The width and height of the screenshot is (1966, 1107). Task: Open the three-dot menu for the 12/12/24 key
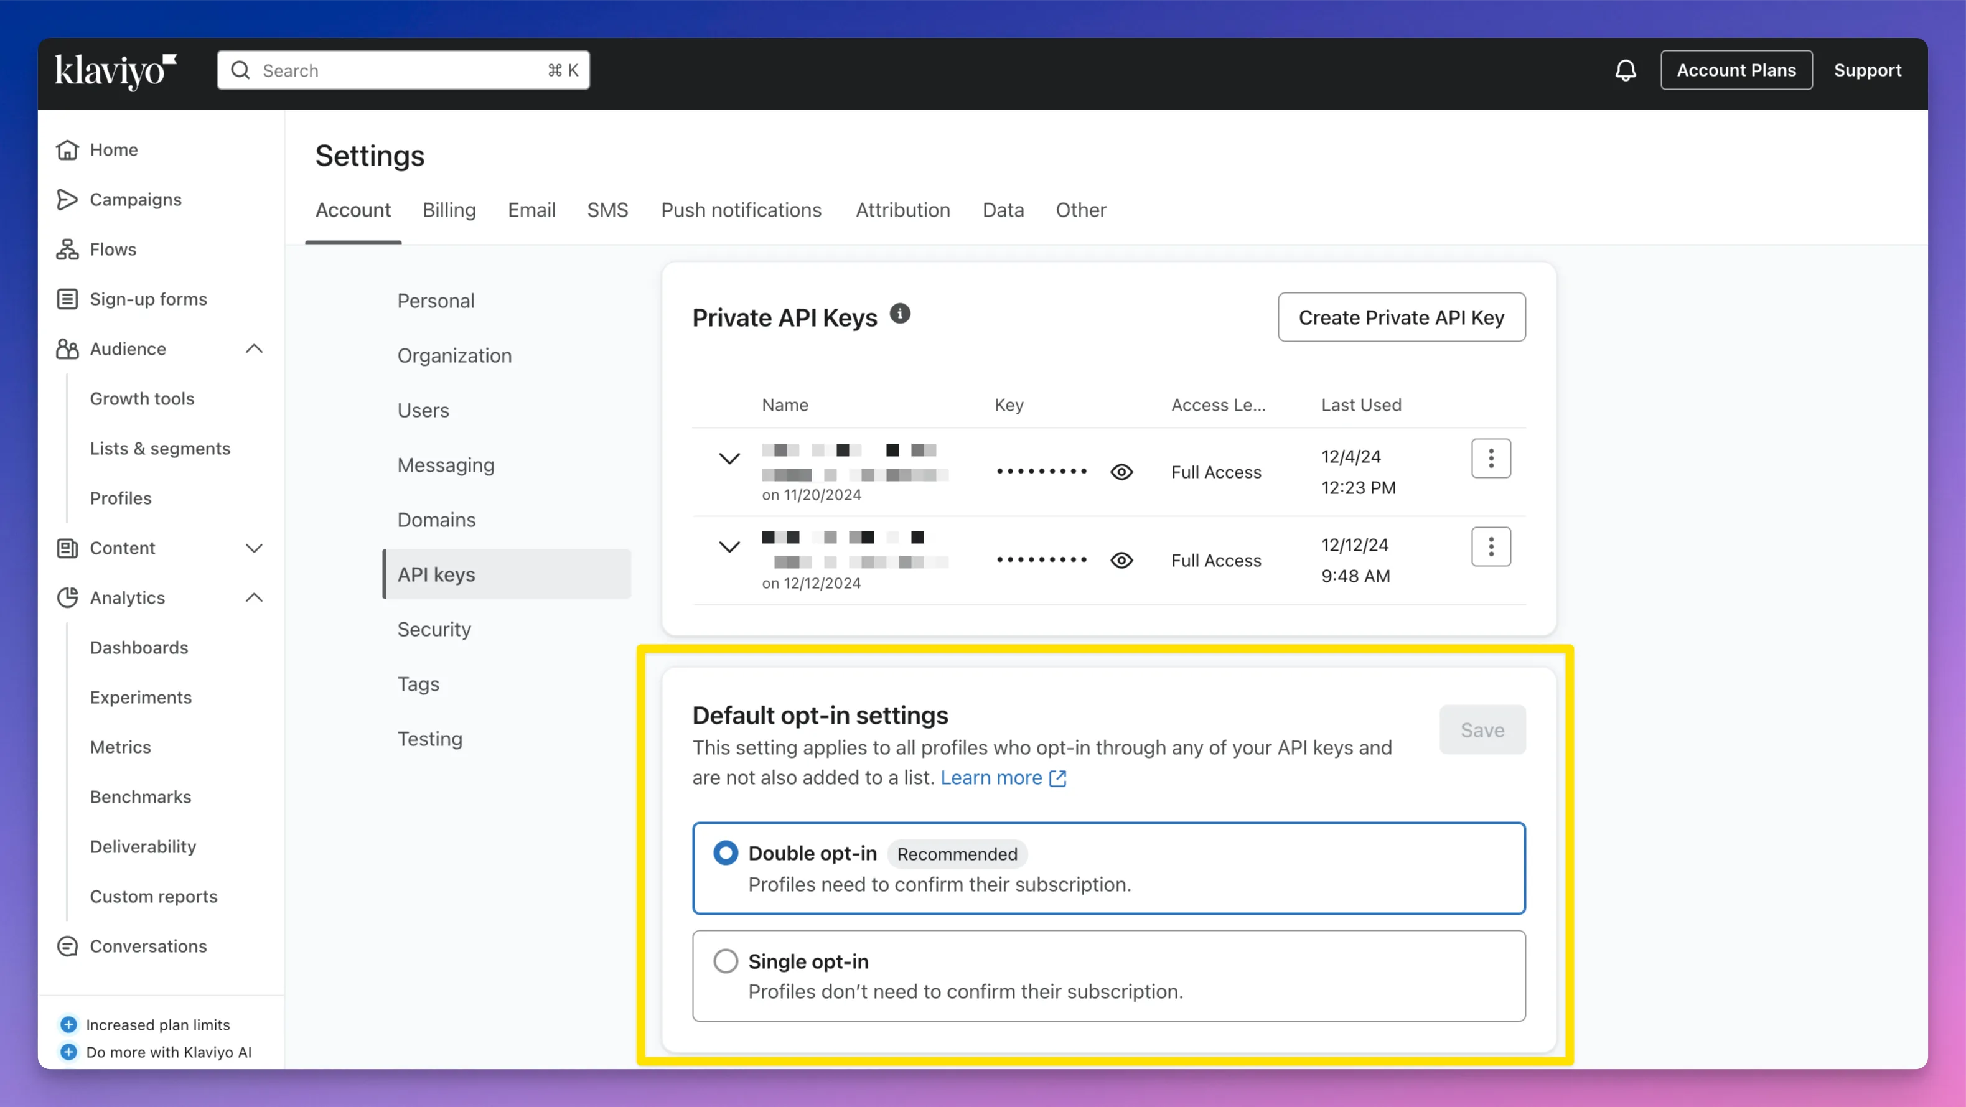(x=1491, y=546)
